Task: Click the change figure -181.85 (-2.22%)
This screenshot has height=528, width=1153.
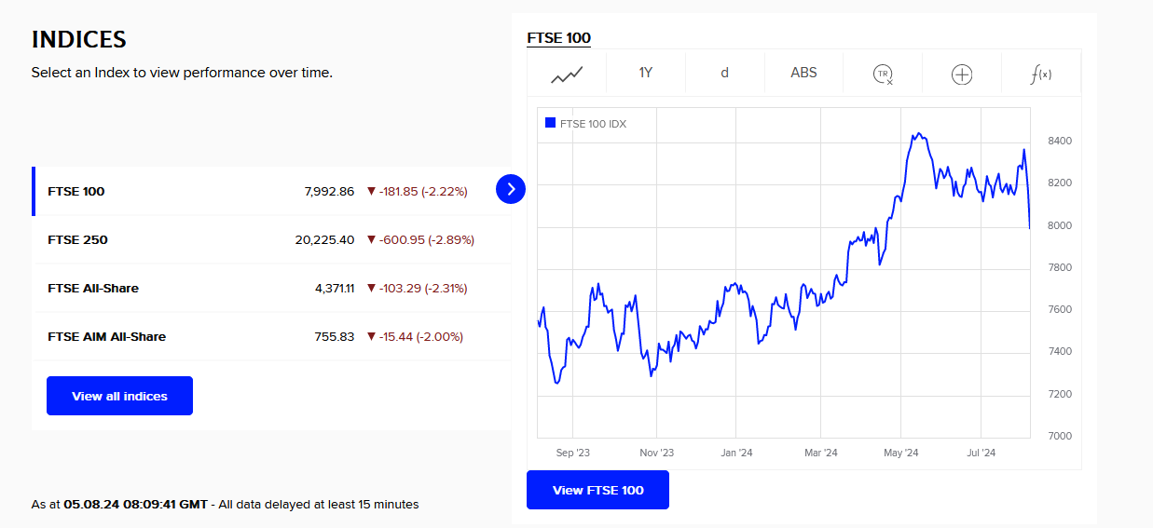Action: pos(423,191)
